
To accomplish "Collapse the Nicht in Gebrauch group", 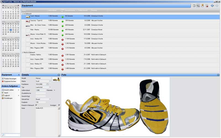I will point(23,52).
